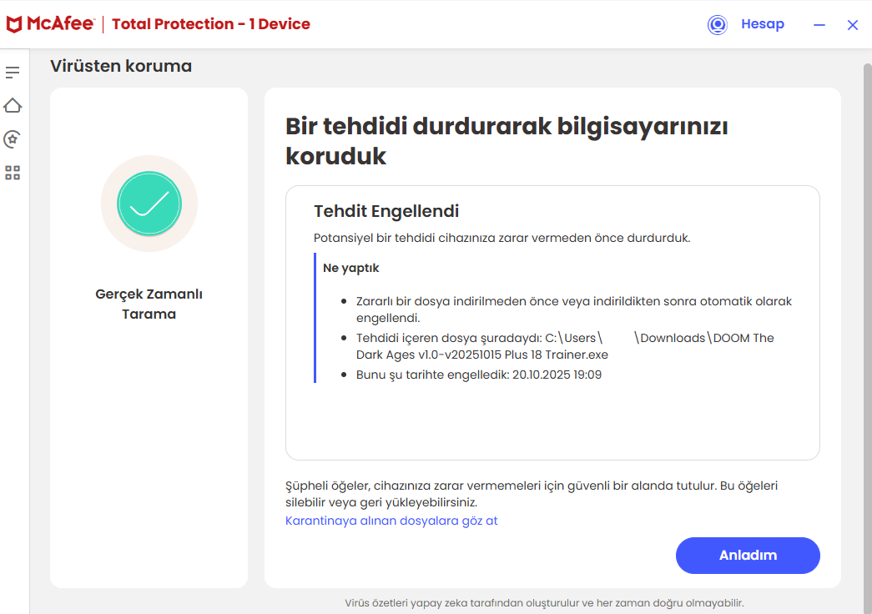Go to the Home icon in sidebar

click(x=13, y=106)
